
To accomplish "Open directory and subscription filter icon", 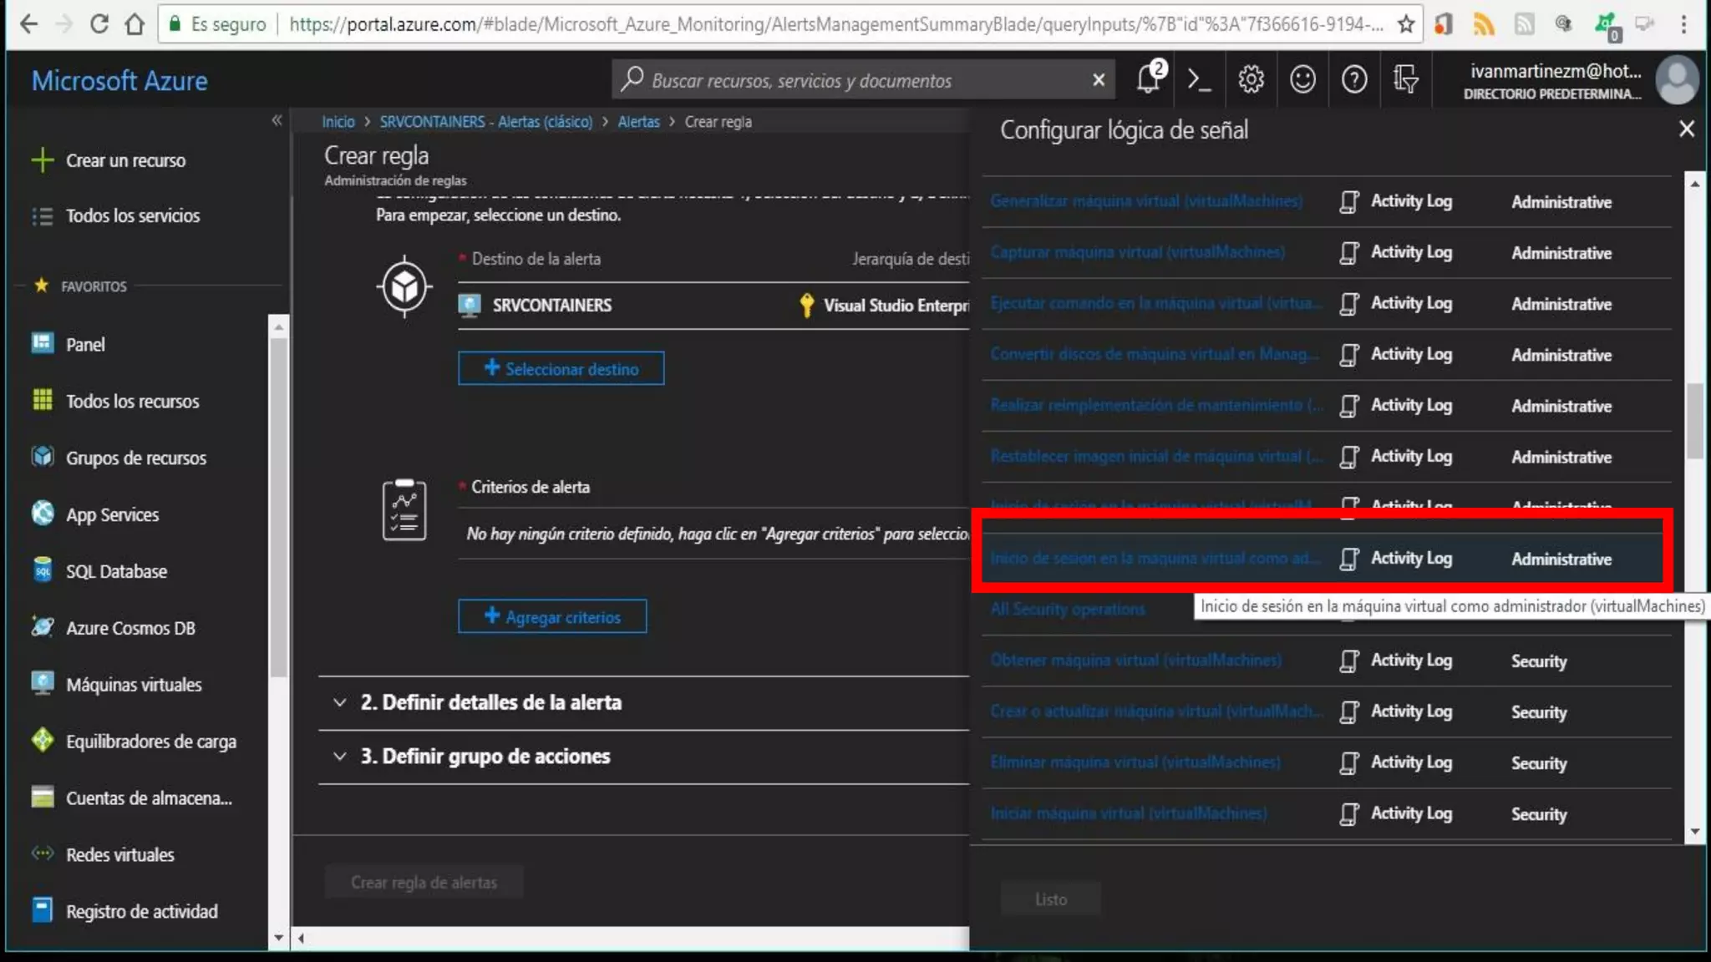I will click(1406, 80).
